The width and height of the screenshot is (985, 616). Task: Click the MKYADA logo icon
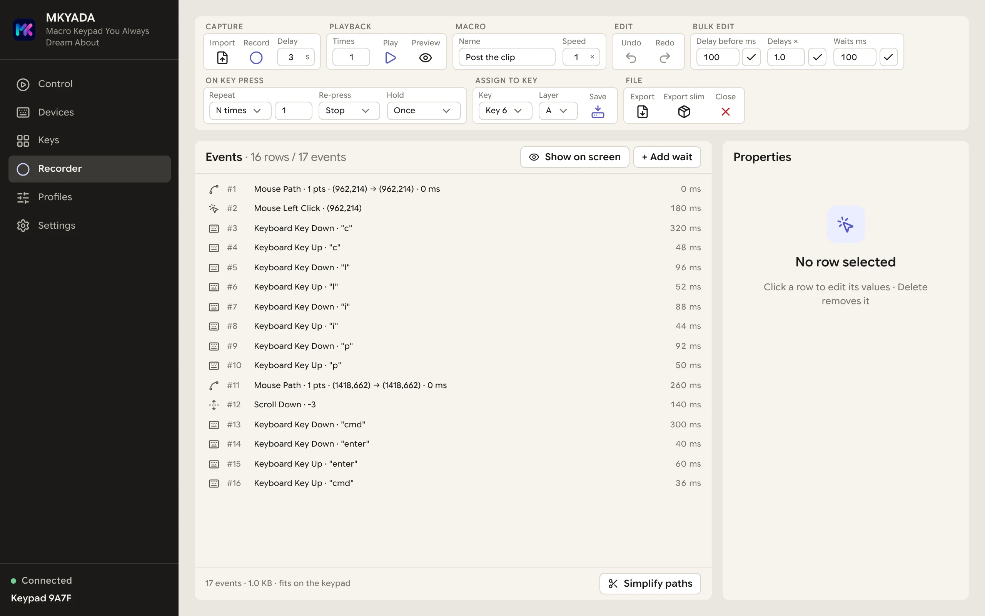pos(24,30)
